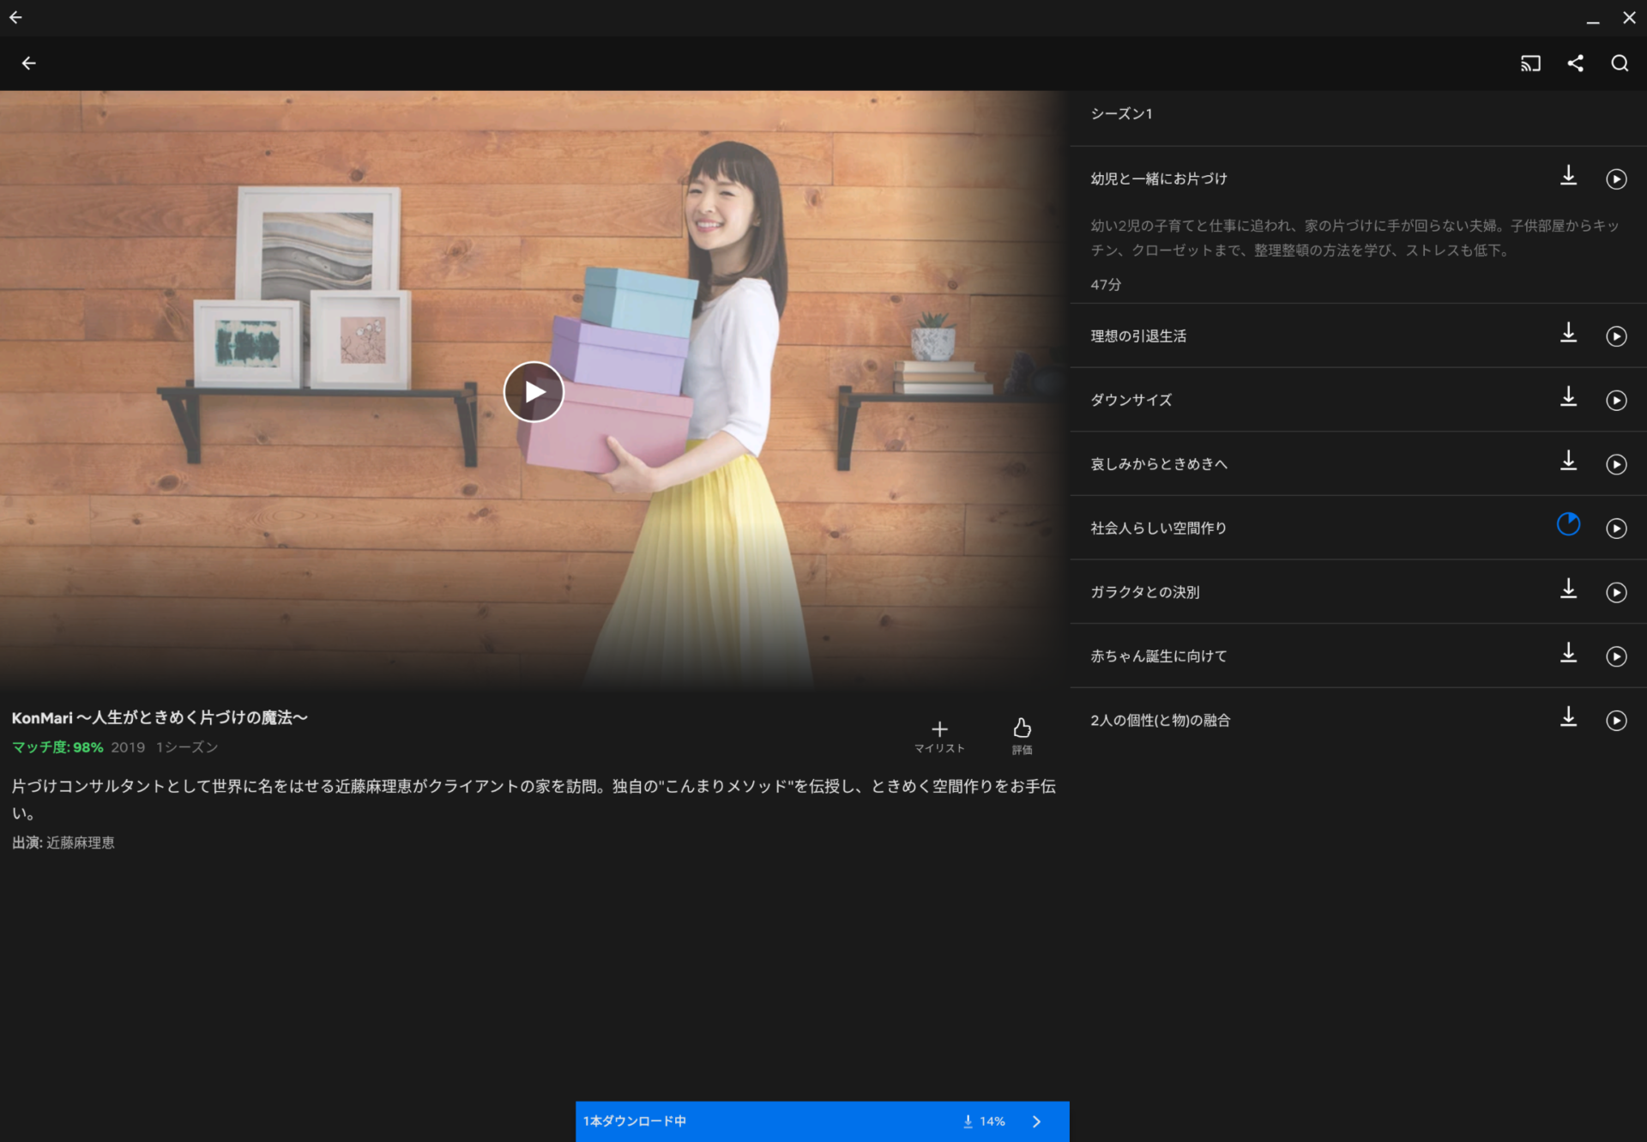Check the 14% download progress indicator
Screen dimensions: 1647x1142
[985, 1121]
